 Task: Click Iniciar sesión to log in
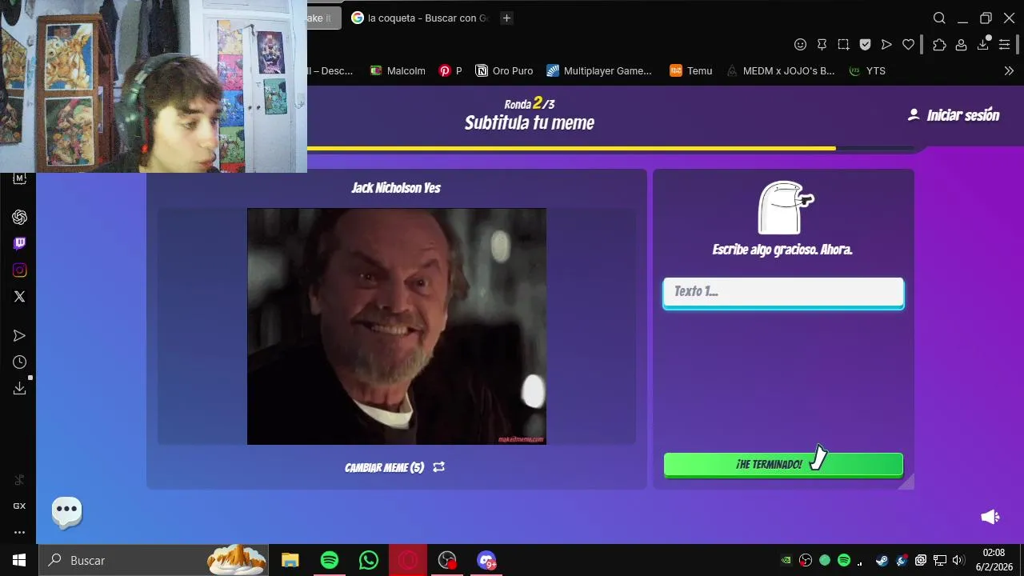tap(954, 115)
